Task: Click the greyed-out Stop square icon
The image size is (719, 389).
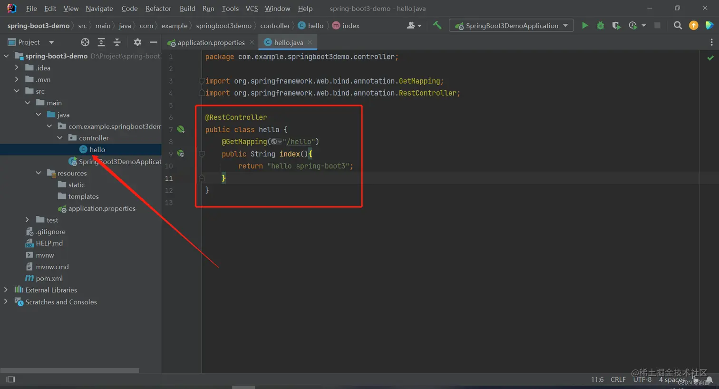Action: (x=657, y=25)
